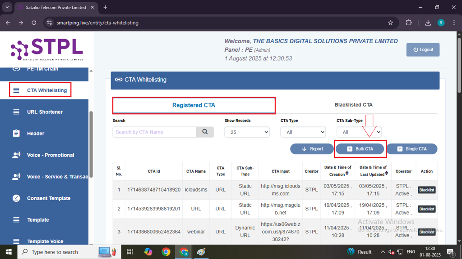Viewport: 462px width, 259px height.
Task: Click the Template Voice list icon
Action: [16, 241]
